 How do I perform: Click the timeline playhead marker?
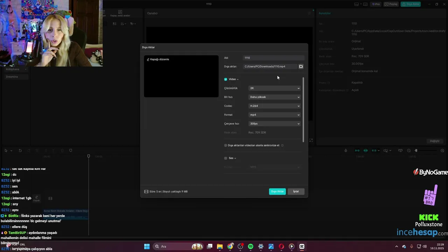pyautogui.click(x=89, y=156)
